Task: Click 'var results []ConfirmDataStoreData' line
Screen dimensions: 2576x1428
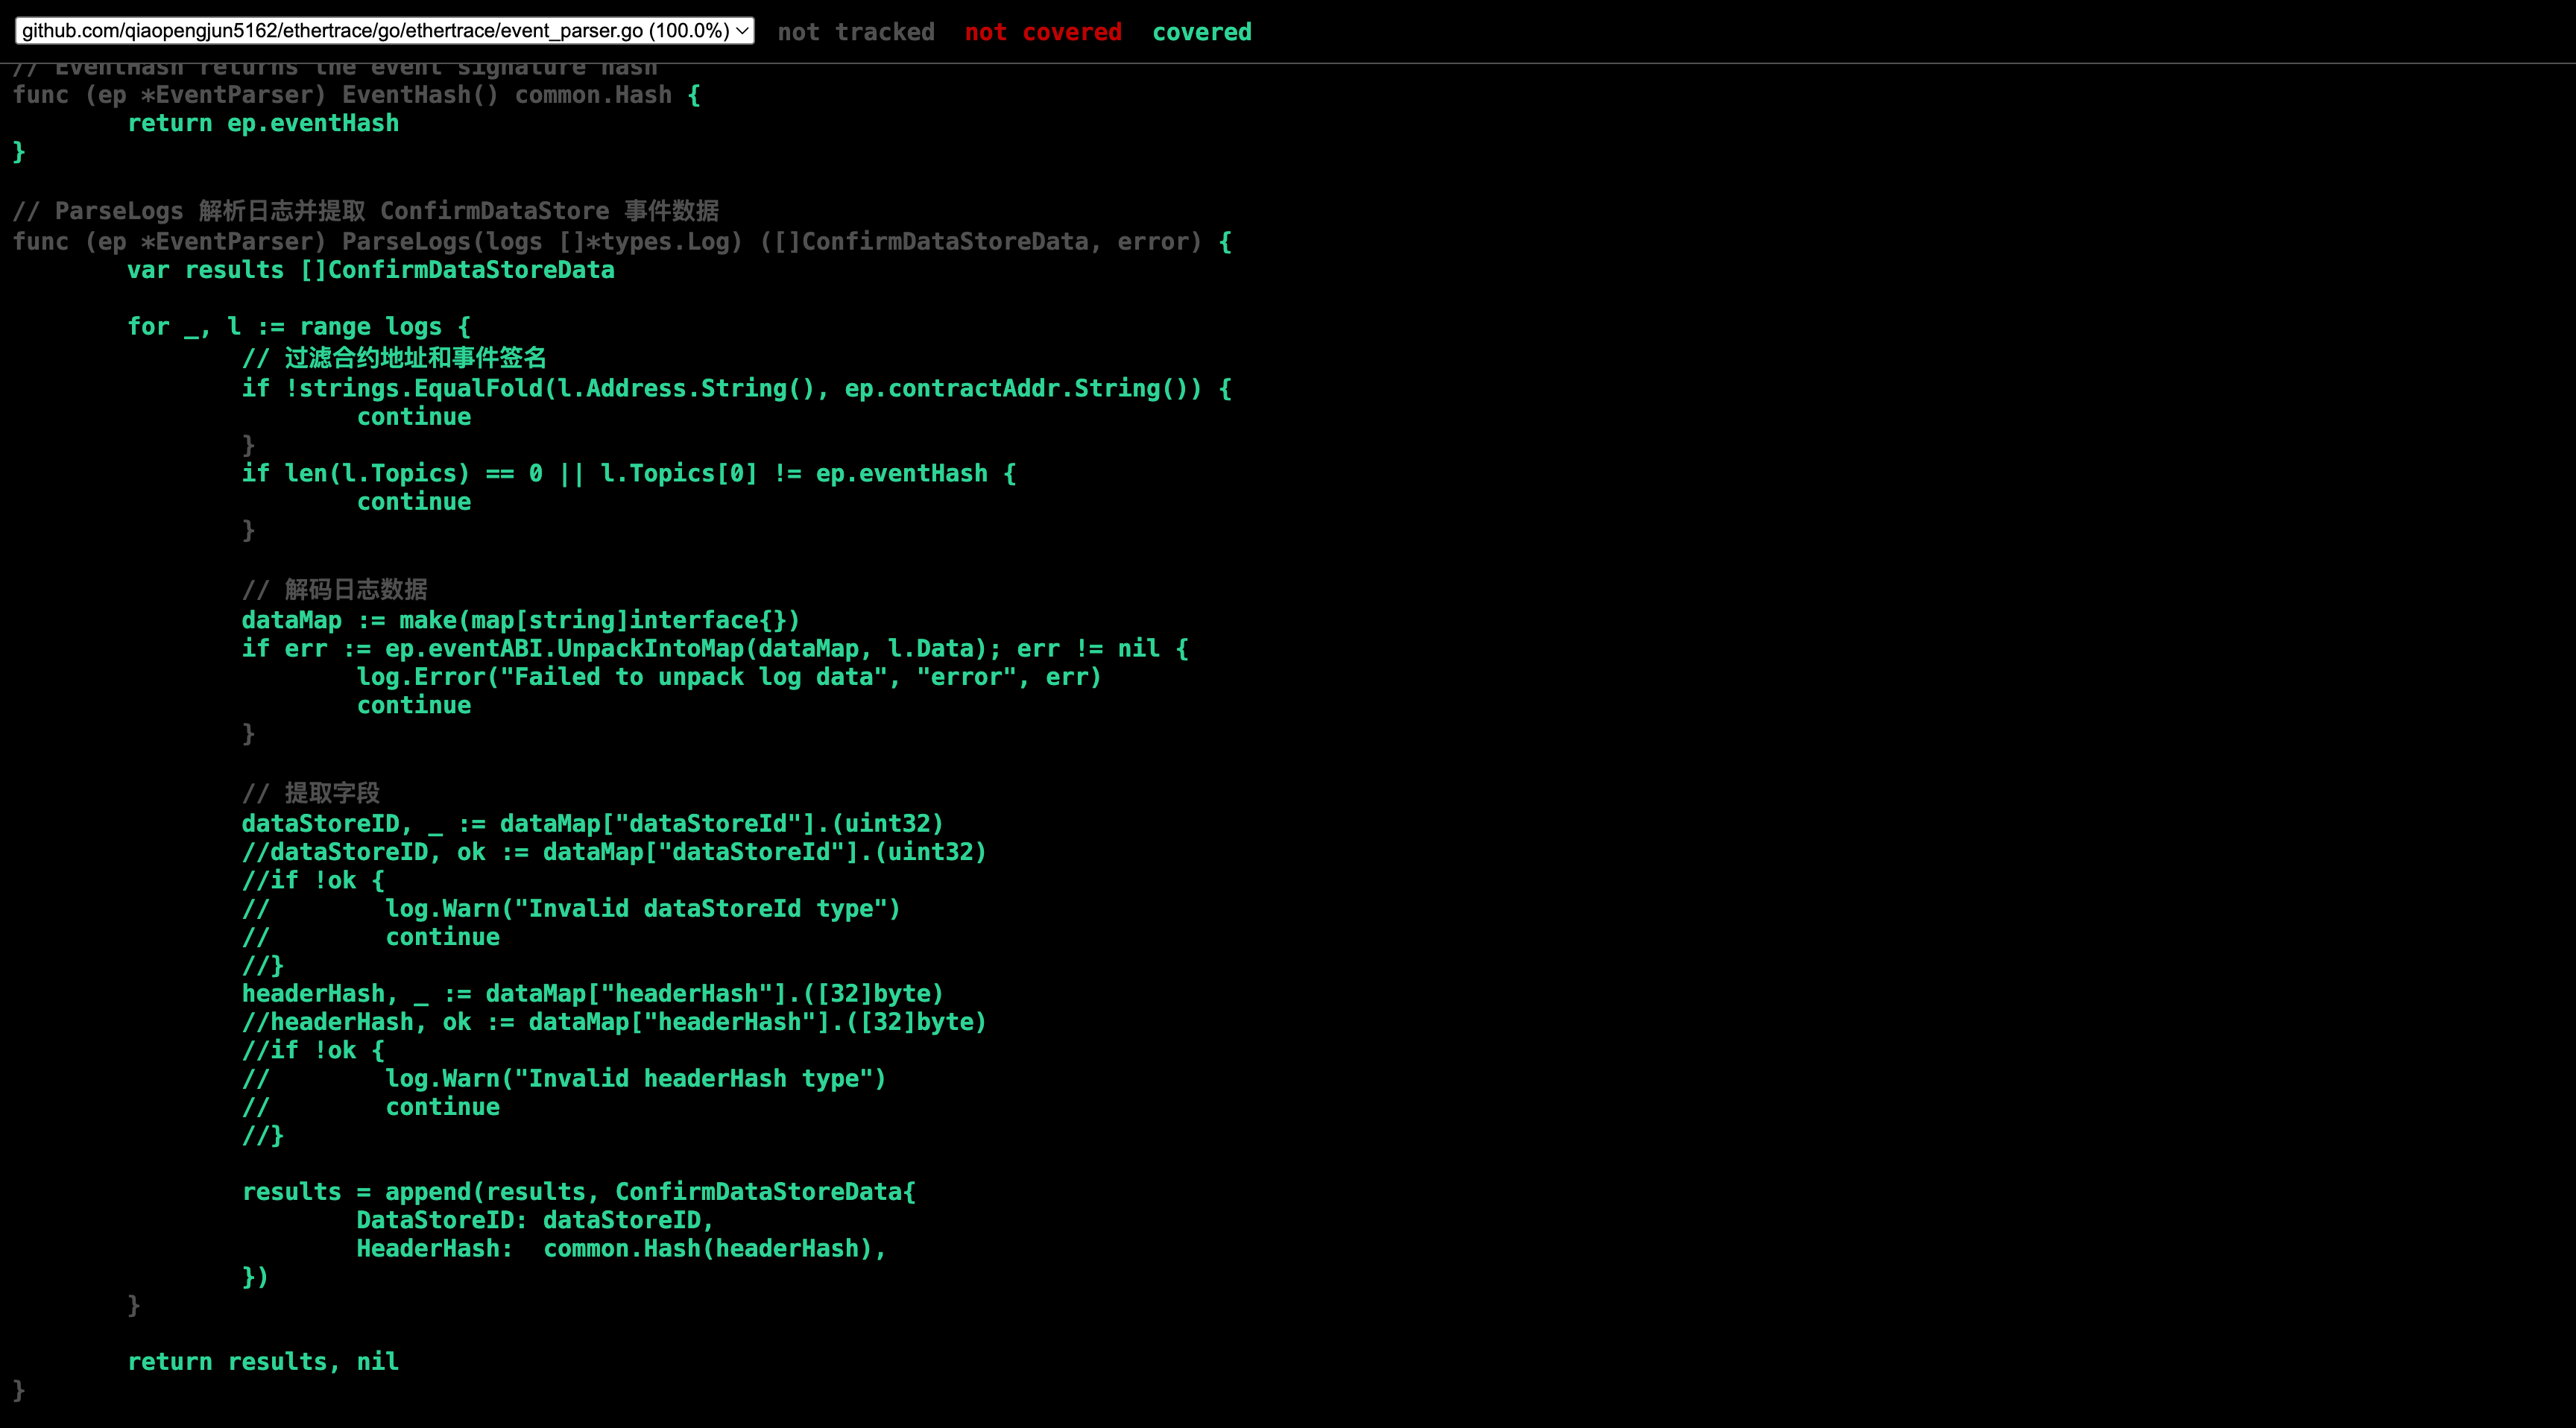Action: point(370,270)
